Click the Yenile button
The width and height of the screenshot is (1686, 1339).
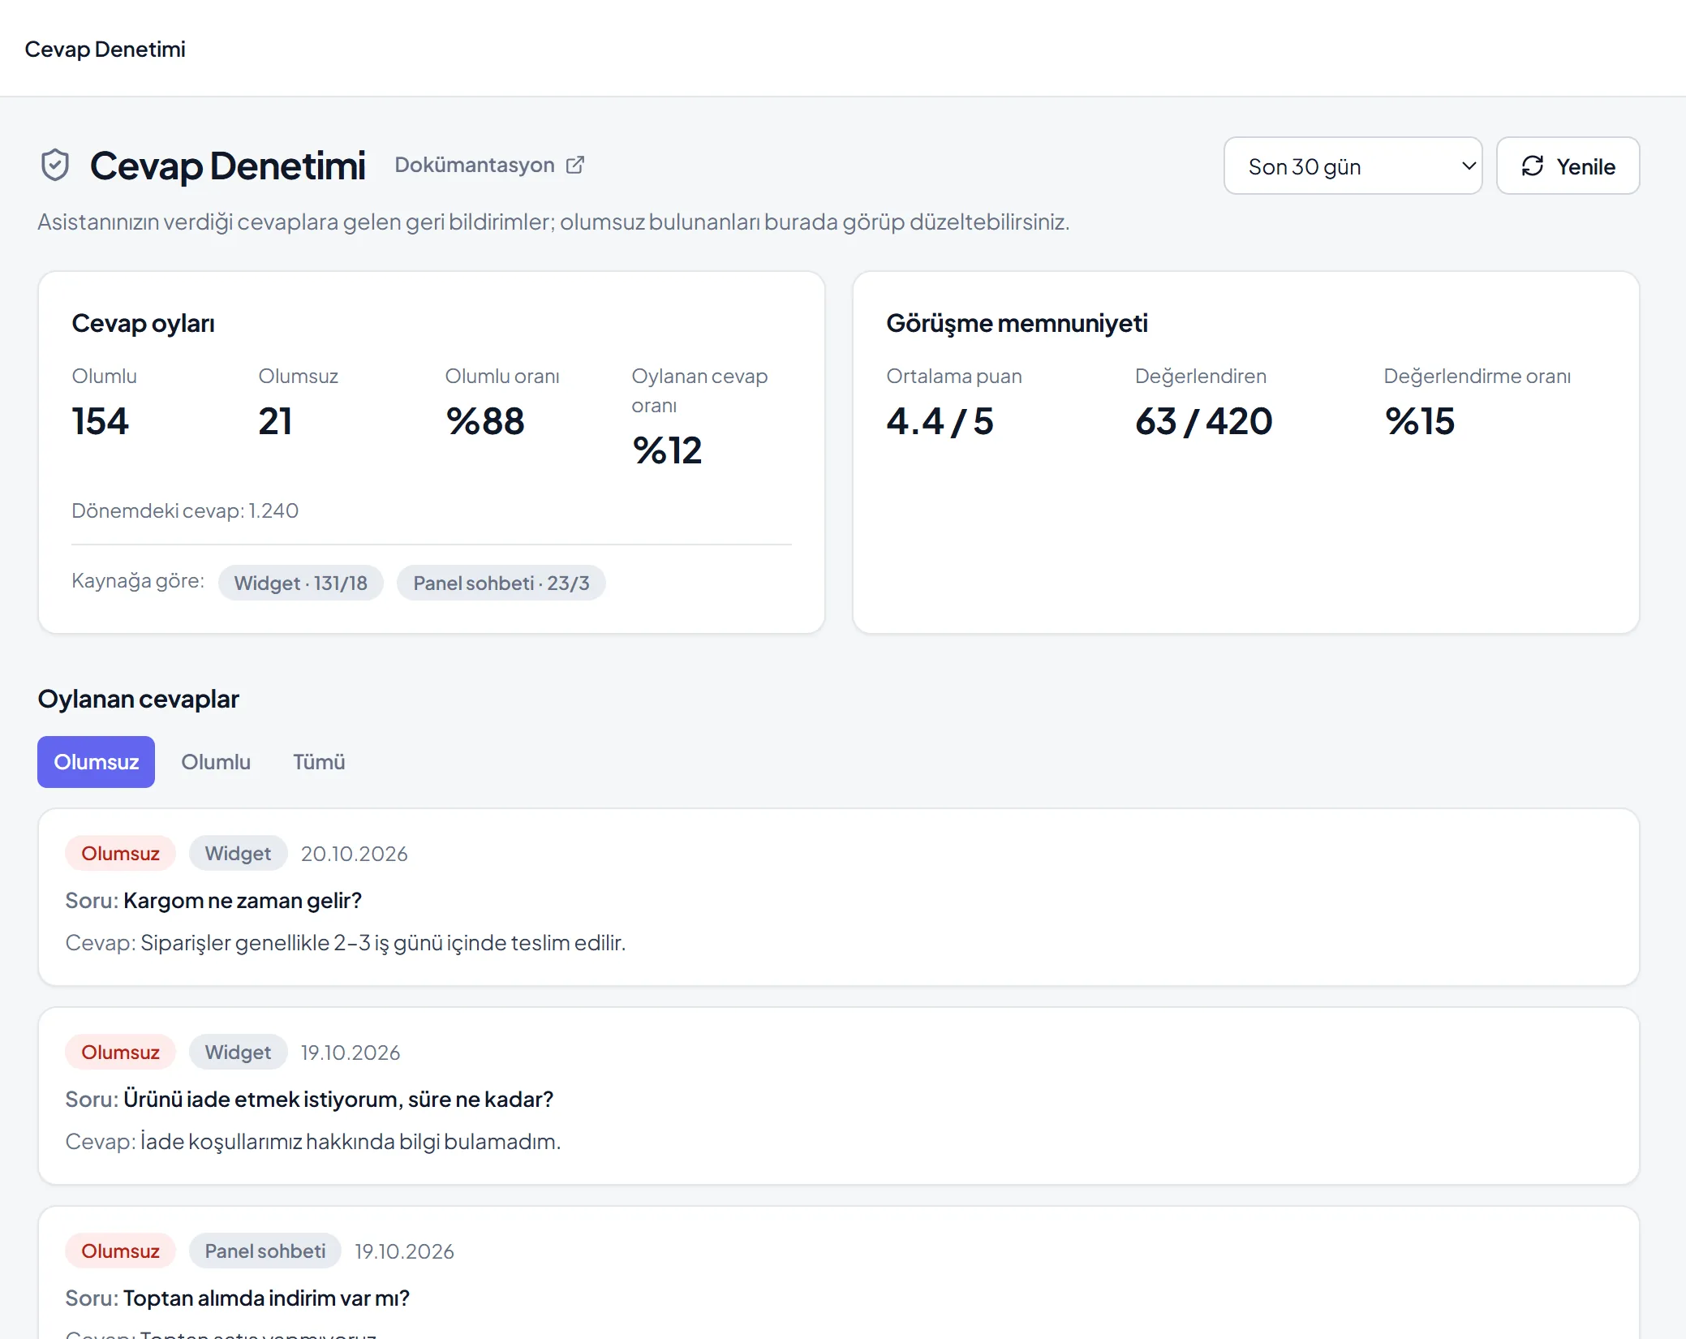pyautogui.click(x=1568, y=166)
